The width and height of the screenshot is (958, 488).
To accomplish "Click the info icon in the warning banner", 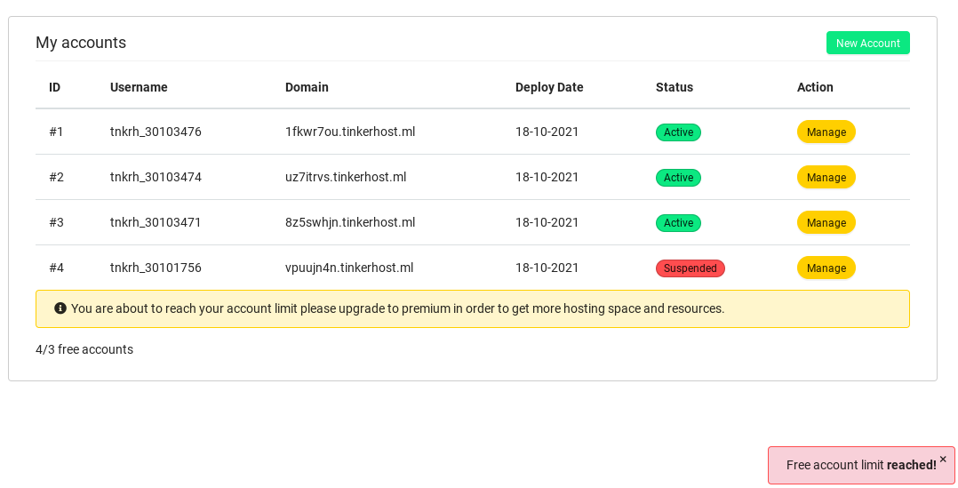I will click(x=60, y=308).
